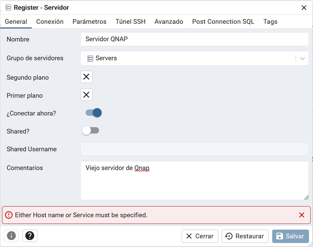Screen dimensions: 313x247
Task: Click the Salvar button
Action: pos(290,236)
